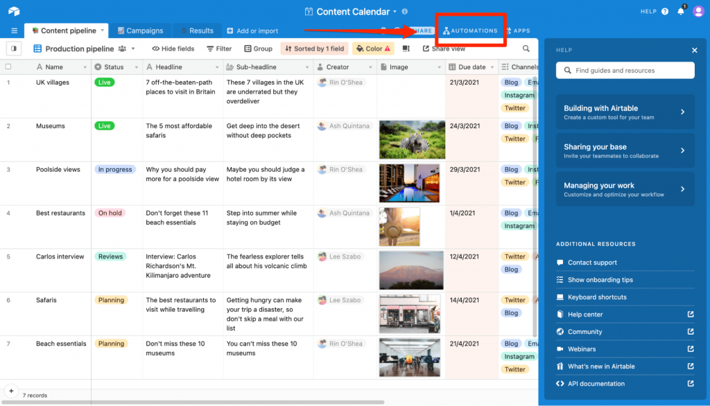Click the Find guides and resources field

pyautogui.click(x=625, y=71)
